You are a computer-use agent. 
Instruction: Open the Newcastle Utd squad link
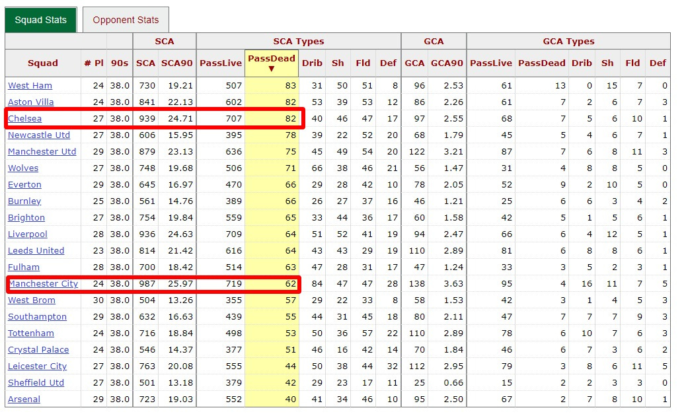tap(39, 135)
